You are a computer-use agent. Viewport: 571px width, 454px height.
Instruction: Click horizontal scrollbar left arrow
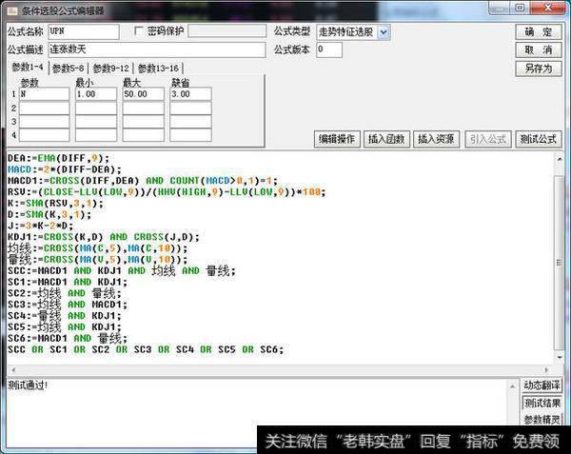[x=13, y=370]
